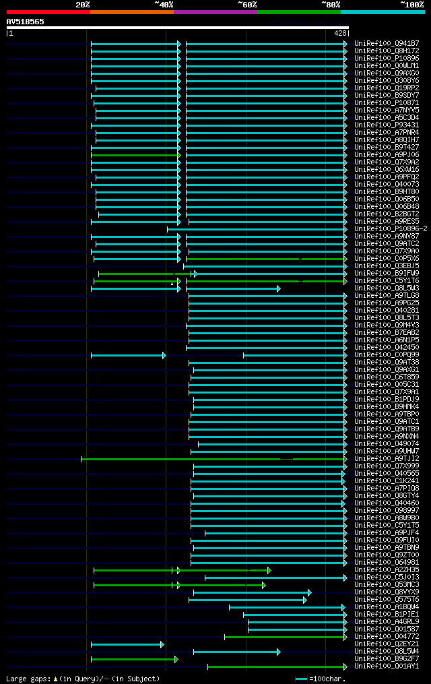Select UniRef100_Q8VYX9 label
The image size is (431, 684).
click(387, 592)
